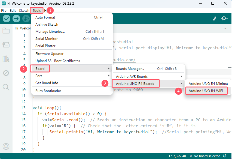The image size is (232, 159).
Task: Click the Serial.println code line
Action: pos(103,132)
